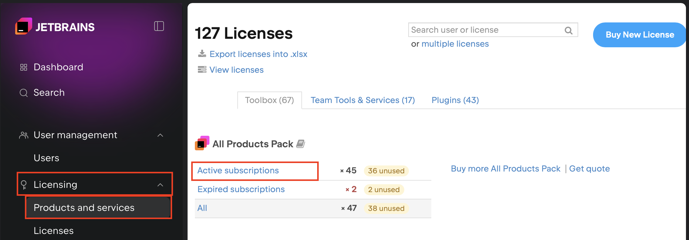Click the All Products Pack logo icon
Image resolution: width=689 pixels, height=240 pixels.
(x=202, y=143)
